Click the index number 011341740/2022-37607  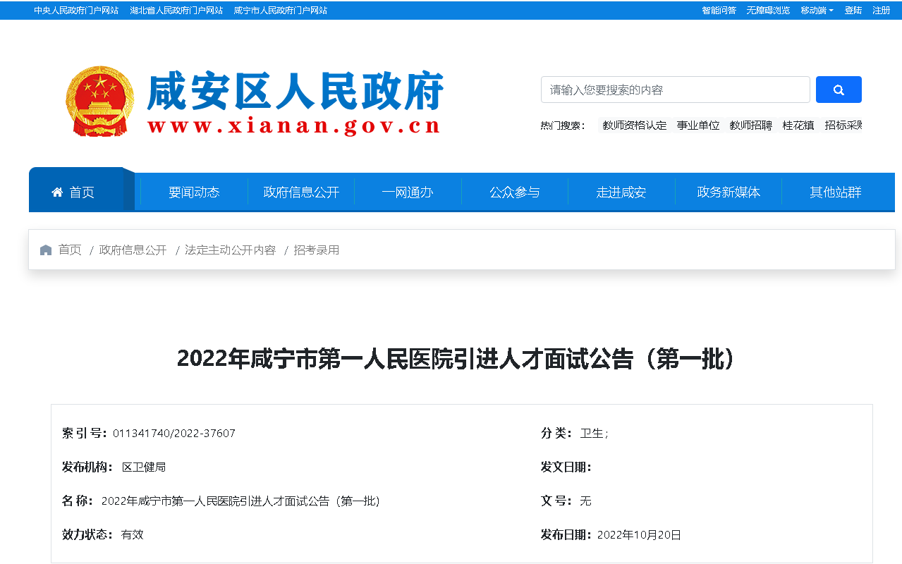(174, 433)
